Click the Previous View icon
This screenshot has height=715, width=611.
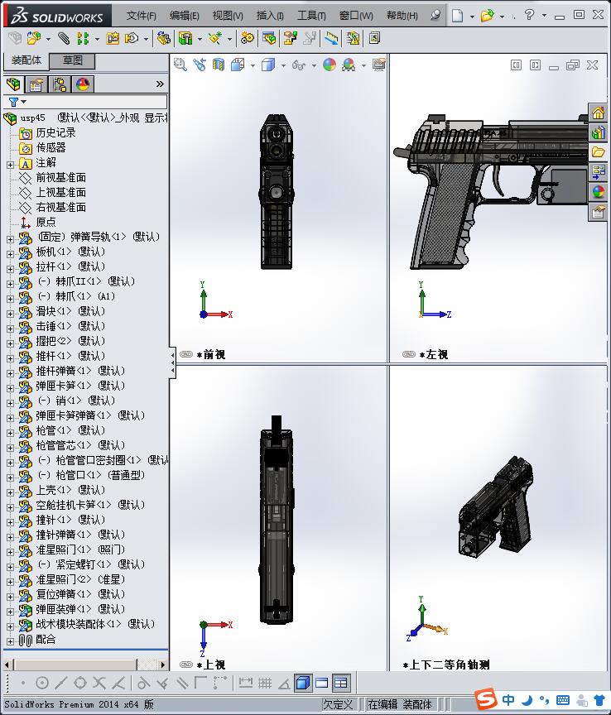[x=200, y=65]
